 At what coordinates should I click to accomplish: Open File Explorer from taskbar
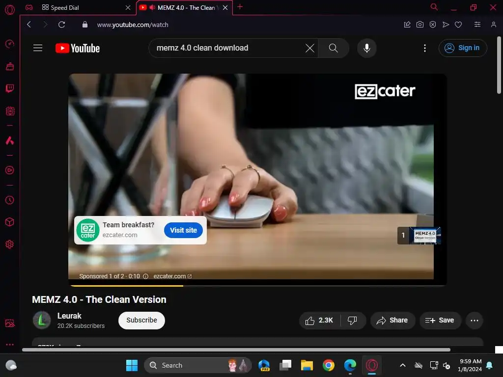(x=307, y=365)
